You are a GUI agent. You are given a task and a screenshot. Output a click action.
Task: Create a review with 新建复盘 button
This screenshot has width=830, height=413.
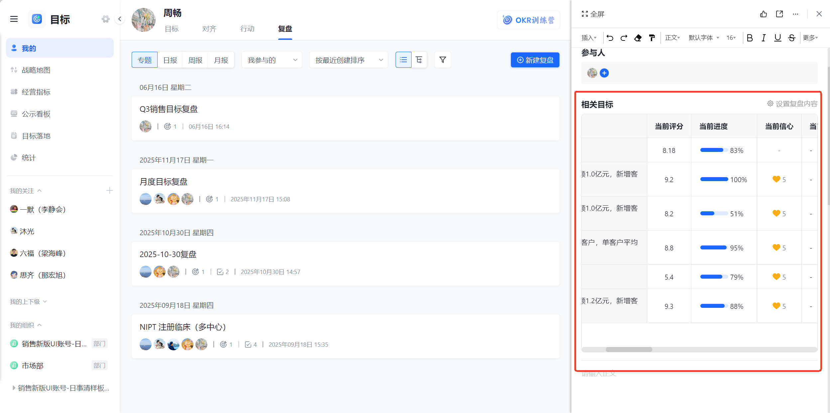[x=535, y=60]
